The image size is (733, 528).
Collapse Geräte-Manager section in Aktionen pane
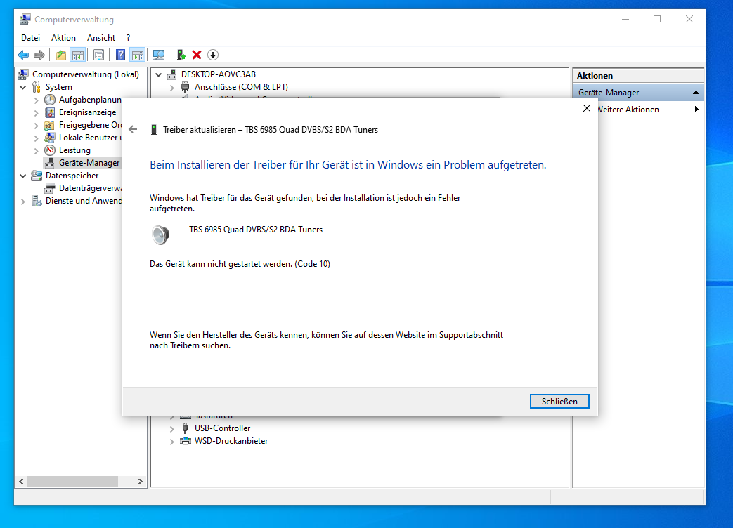696,93
